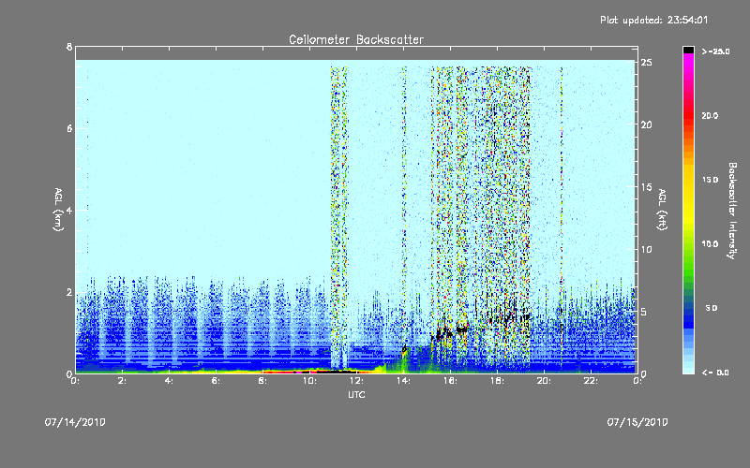This screenshot has width=750, height=468.
Task: Select the "Backscatter Intensity" colorbar title
Action: point(732,211)
